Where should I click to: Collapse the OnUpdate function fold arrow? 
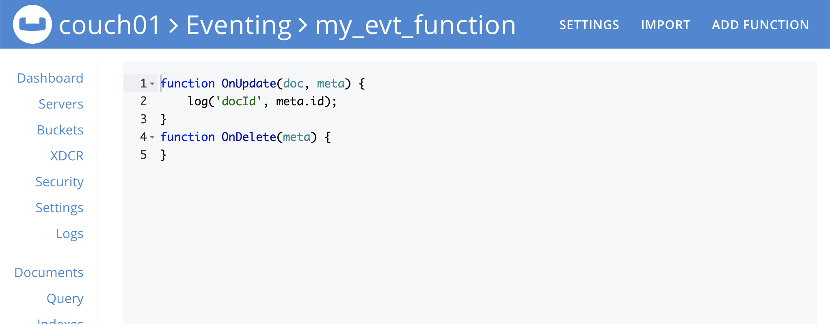152,84
